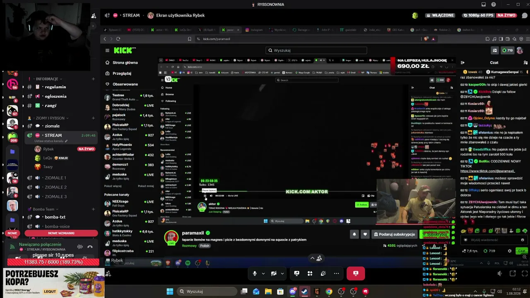Open the Discord soundboard icon
This screenshot has width=530, height=298.
point(323,274)
